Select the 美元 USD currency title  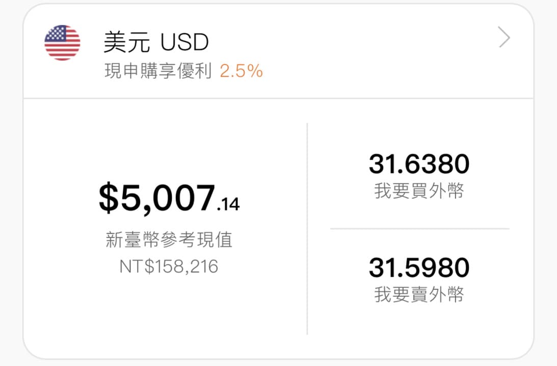156,43
